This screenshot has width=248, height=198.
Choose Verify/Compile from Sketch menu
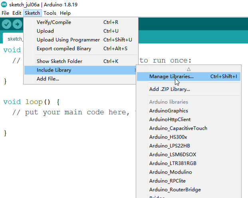pos(81,22)
